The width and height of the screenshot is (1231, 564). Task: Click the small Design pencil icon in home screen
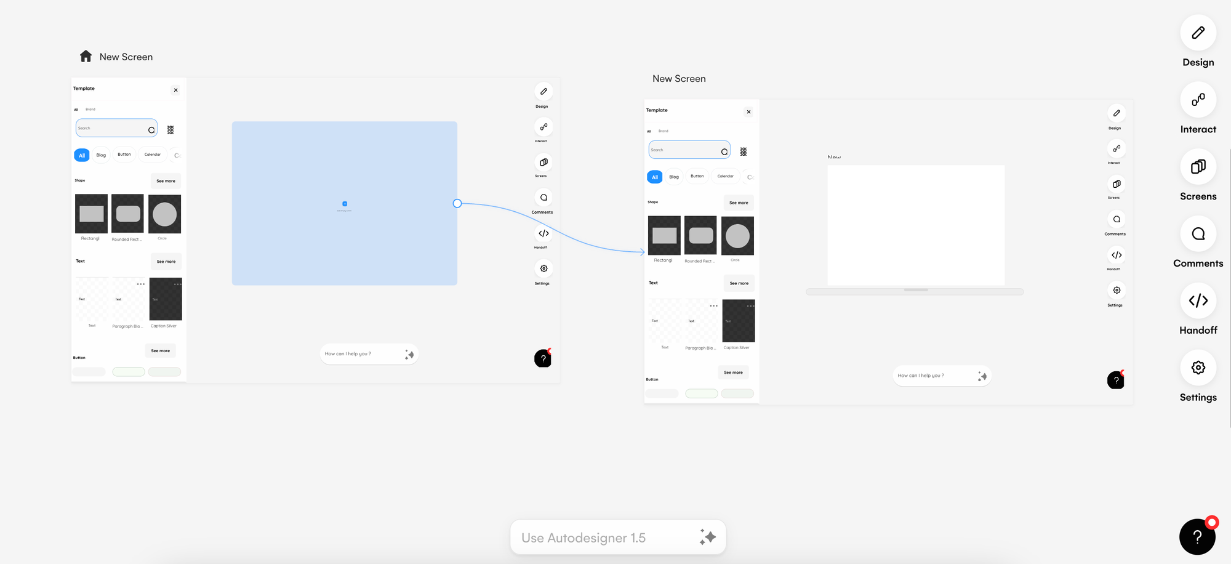pyautogui.click(x=543, y=91)
